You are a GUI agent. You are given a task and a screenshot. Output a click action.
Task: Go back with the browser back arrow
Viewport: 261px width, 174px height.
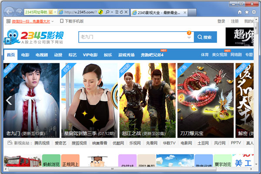[x=9, y=12]
